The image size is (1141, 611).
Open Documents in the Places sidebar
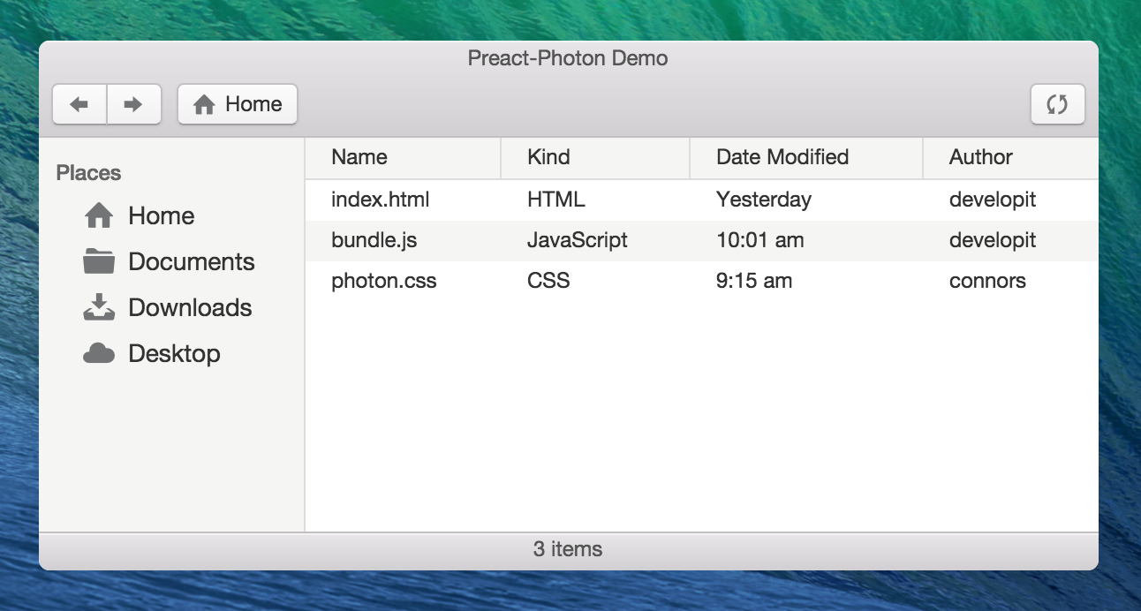click(x=191, y=262)
